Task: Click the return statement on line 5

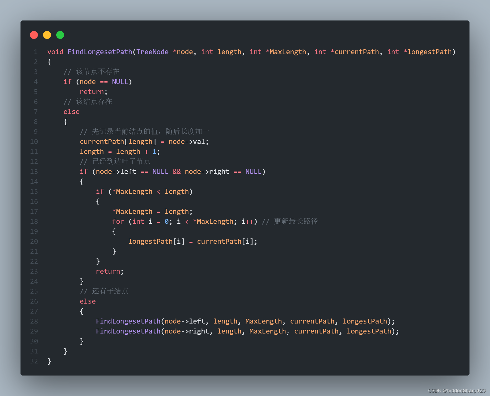Action: tap(94, 92)
